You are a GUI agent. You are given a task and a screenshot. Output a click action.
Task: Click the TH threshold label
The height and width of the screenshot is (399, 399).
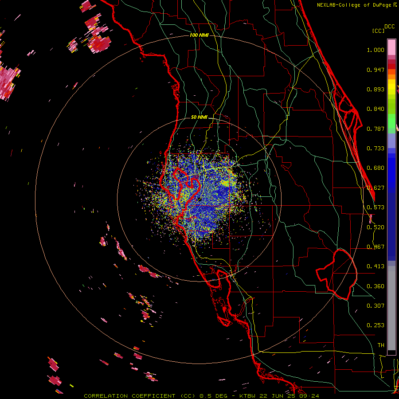point(381,345)
